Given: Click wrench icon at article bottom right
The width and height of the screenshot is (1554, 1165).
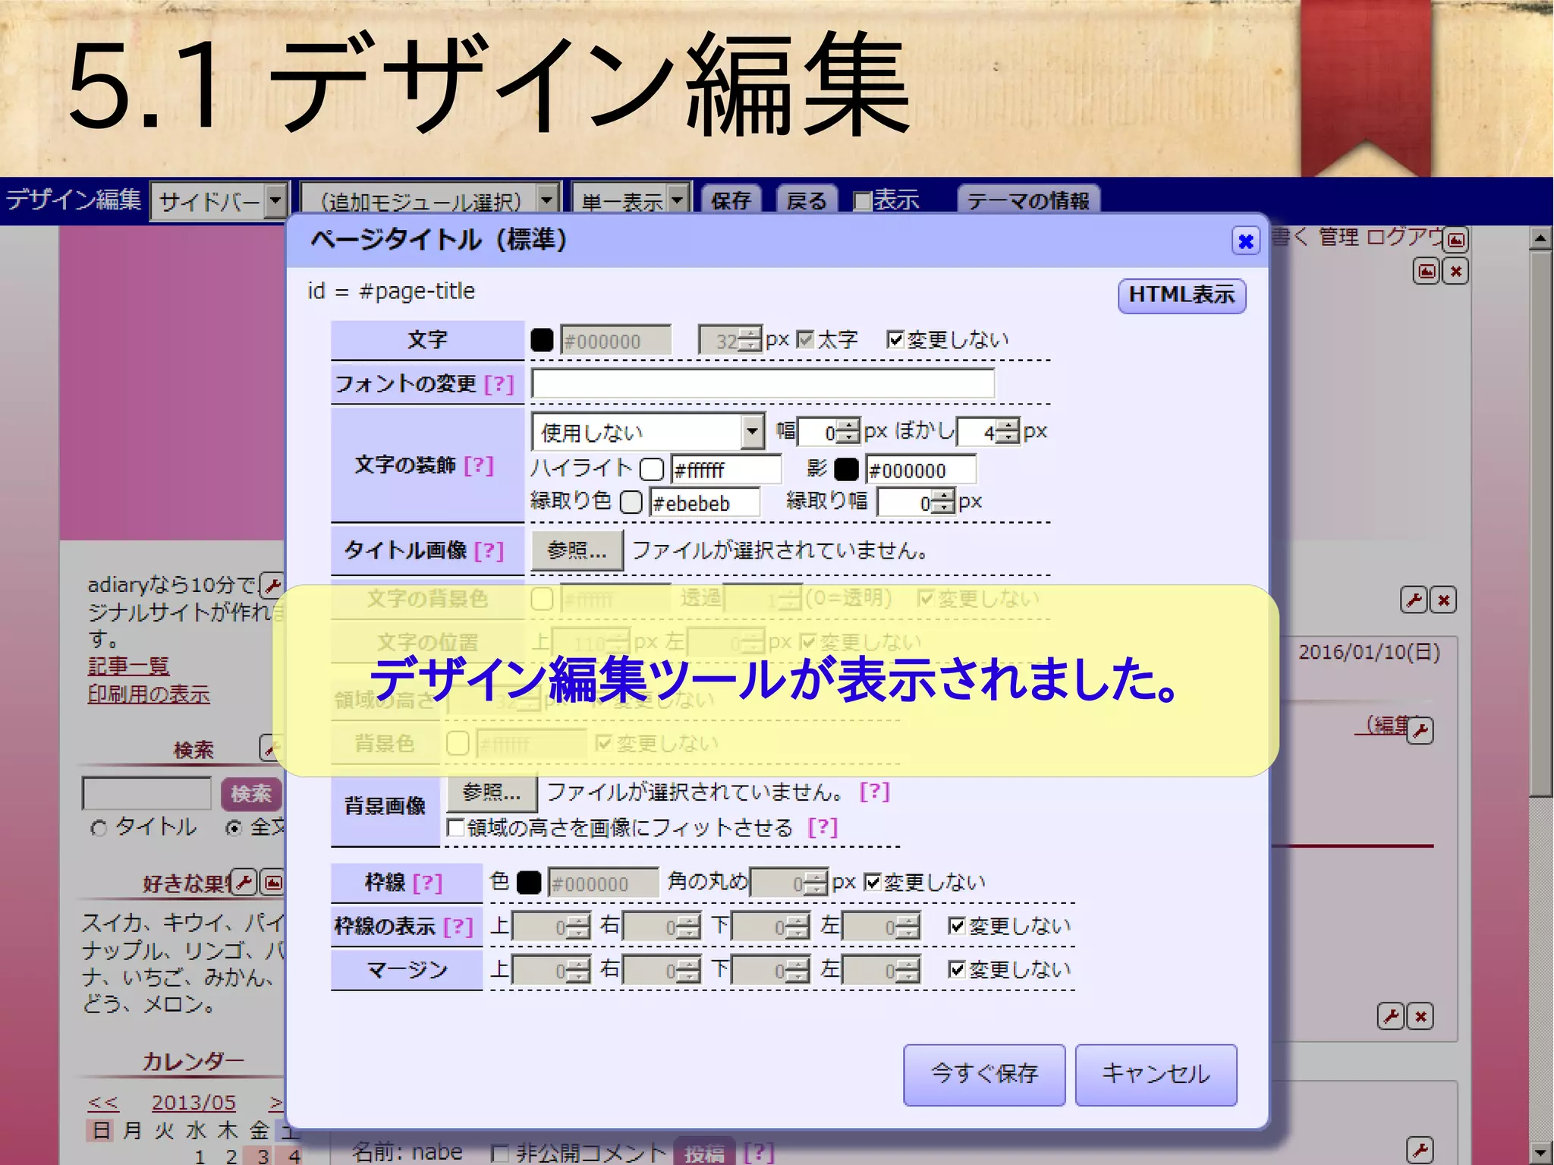Looking at the screenshot, I should 1391,1016.
